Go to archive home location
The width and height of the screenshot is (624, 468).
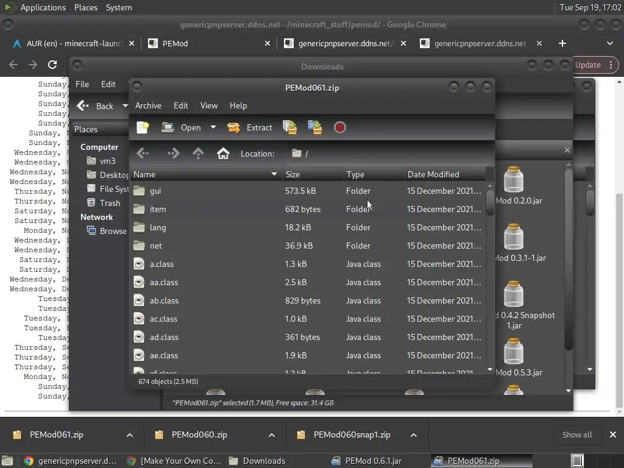pyautogui.click(x=223, y=153)
